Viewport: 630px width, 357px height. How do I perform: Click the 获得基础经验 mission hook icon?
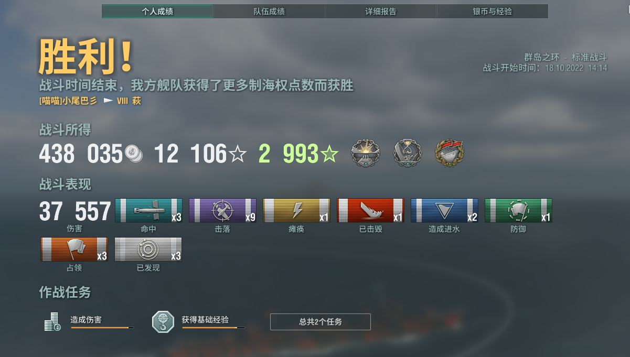coord(163,322)
